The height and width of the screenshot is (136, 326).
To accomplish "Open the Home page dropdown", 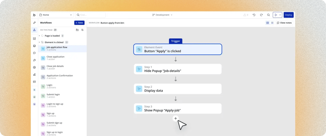I will pyautogui.click(x=55, y=15).
